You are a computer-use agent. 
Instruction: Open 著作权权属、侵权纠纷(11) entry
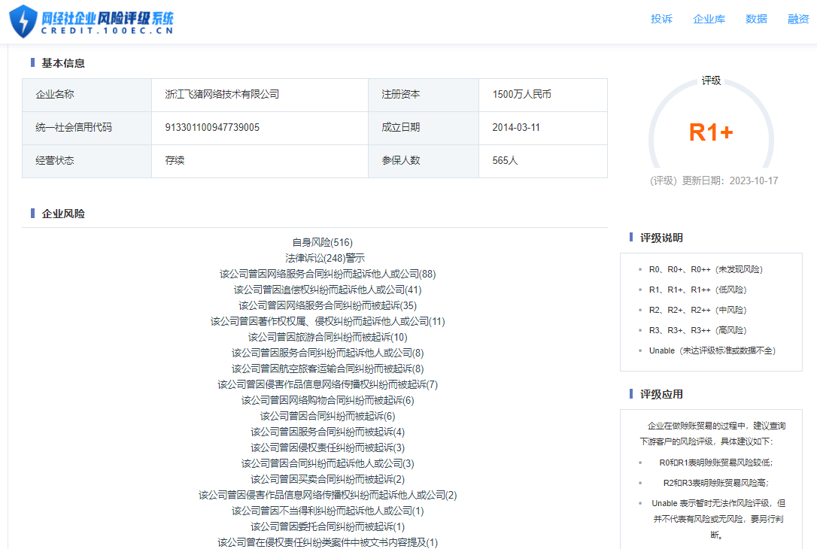(327, 321)
